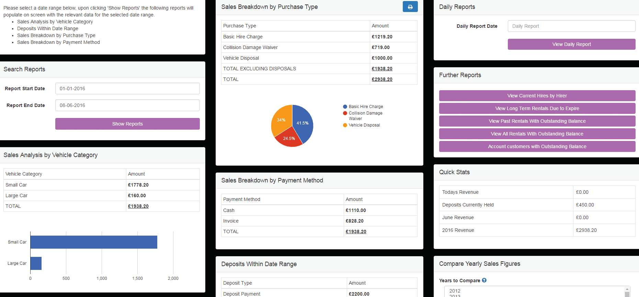The height and width of the screenshot is (297, 639).
Task: Click the print icon for Purchase Type breakdown
Action: coord(410,7)
